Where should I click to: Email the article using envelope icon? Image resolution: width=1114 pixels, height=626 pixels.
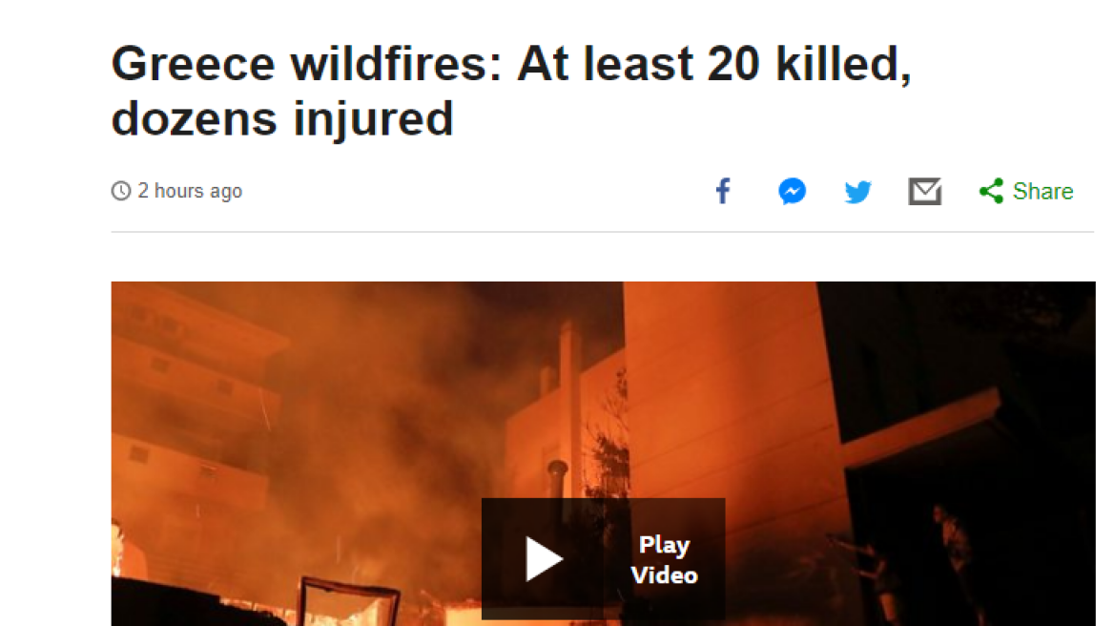tap(924, 191)
